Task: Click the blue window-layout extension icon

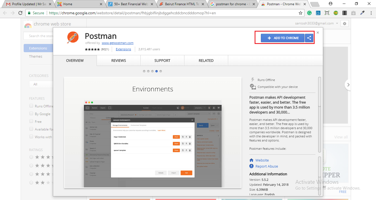Action: coord(318,13)
